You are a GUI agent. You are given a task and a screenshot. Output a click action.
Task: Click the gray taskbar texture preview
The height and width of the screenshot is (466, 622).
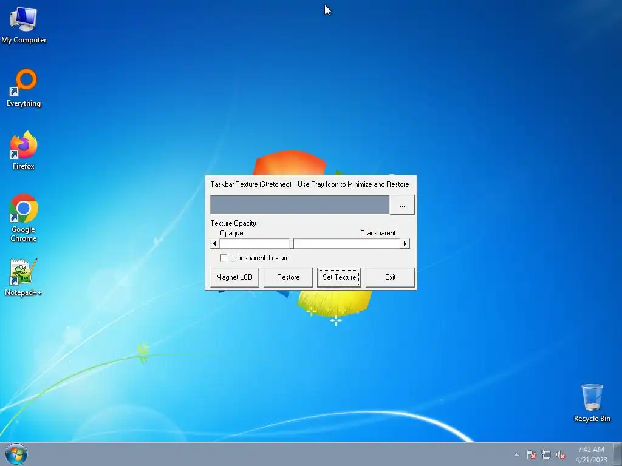point(300,204)
